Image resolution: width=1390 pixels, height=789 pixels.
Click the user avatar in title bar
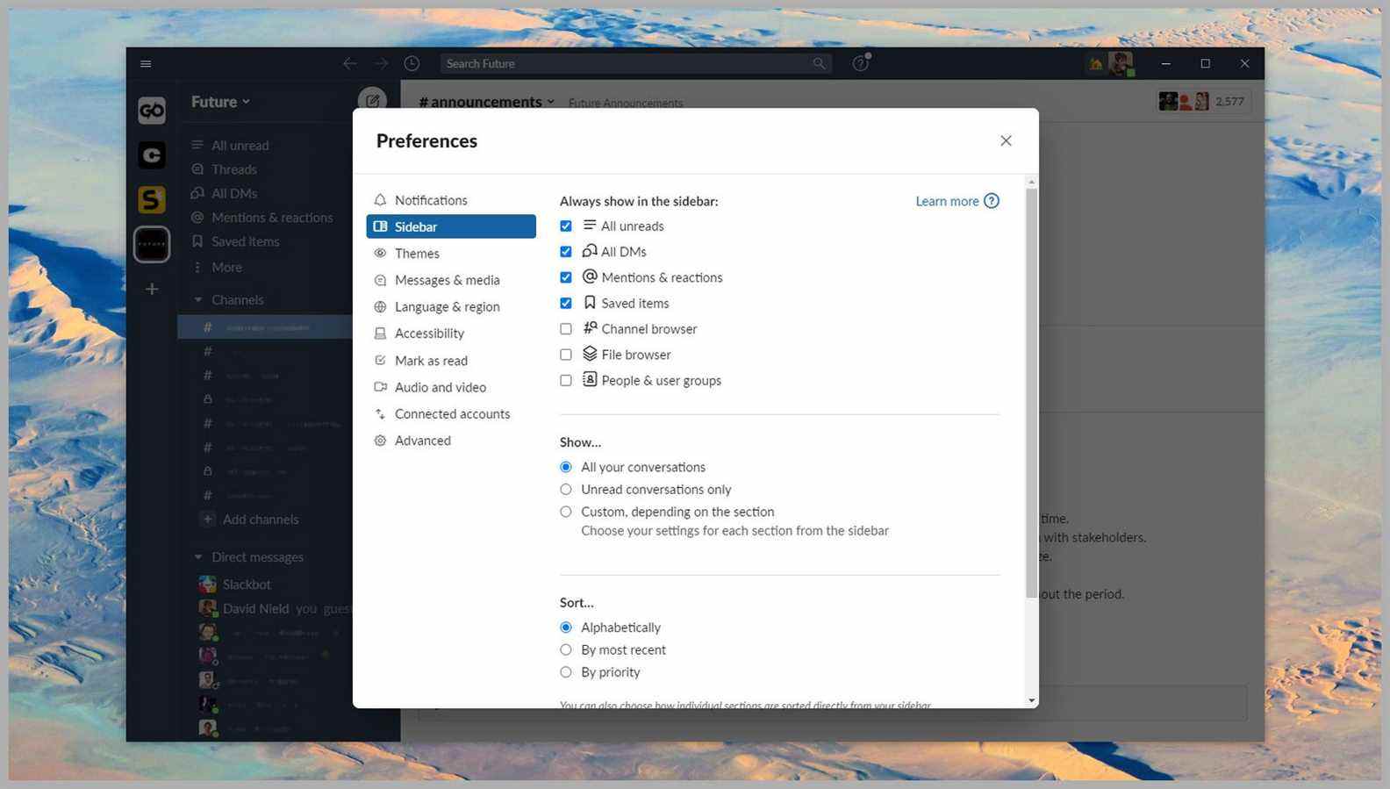pyautogui.click(x=1120, y=63)
